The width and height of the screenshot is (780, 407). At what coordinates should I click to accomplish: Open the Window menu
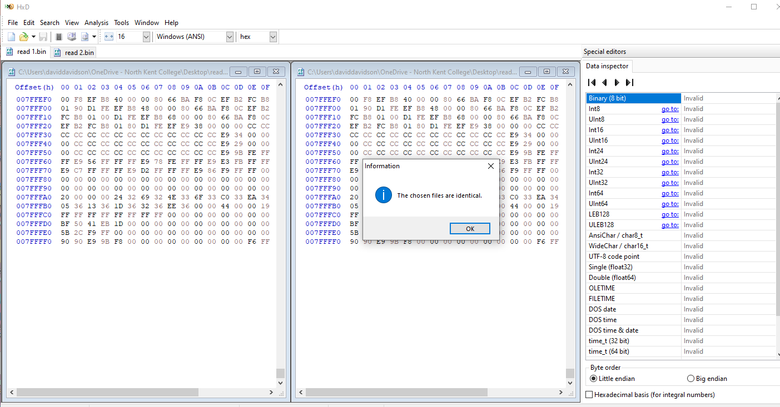click(x=147, y=23)
